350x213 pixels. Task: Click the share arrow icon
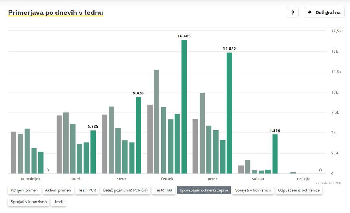coord(309,12)
